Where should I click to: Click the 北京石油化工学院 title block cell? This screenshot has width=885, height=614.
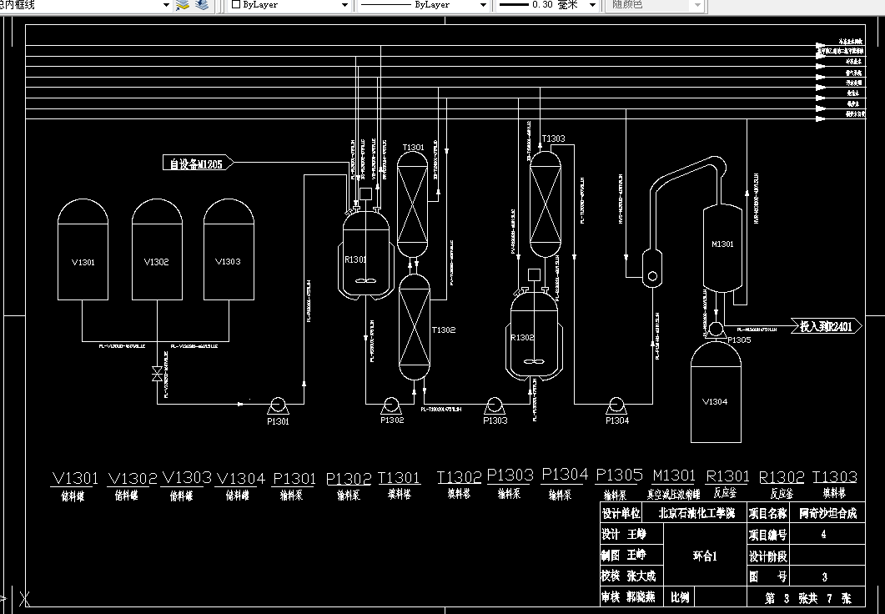[696, 513]
